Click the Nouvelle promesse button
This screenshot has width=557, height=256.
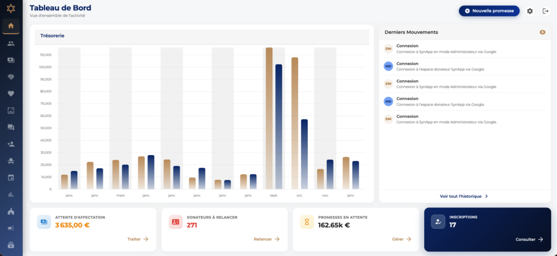click(x=488, y=11)
